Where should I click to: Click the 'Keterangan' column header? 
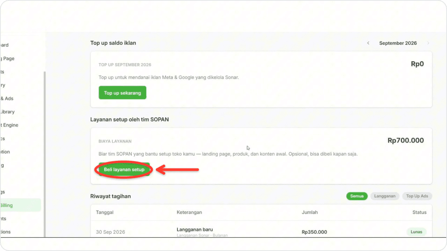[x=189, y=212]
